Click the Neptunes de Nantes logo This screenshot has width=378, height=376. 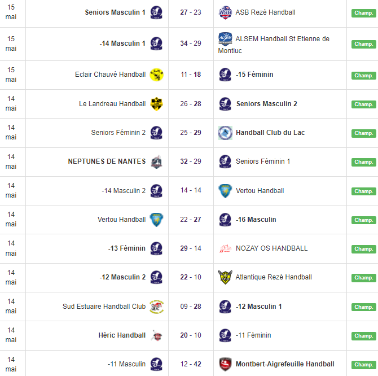point(156,161)
